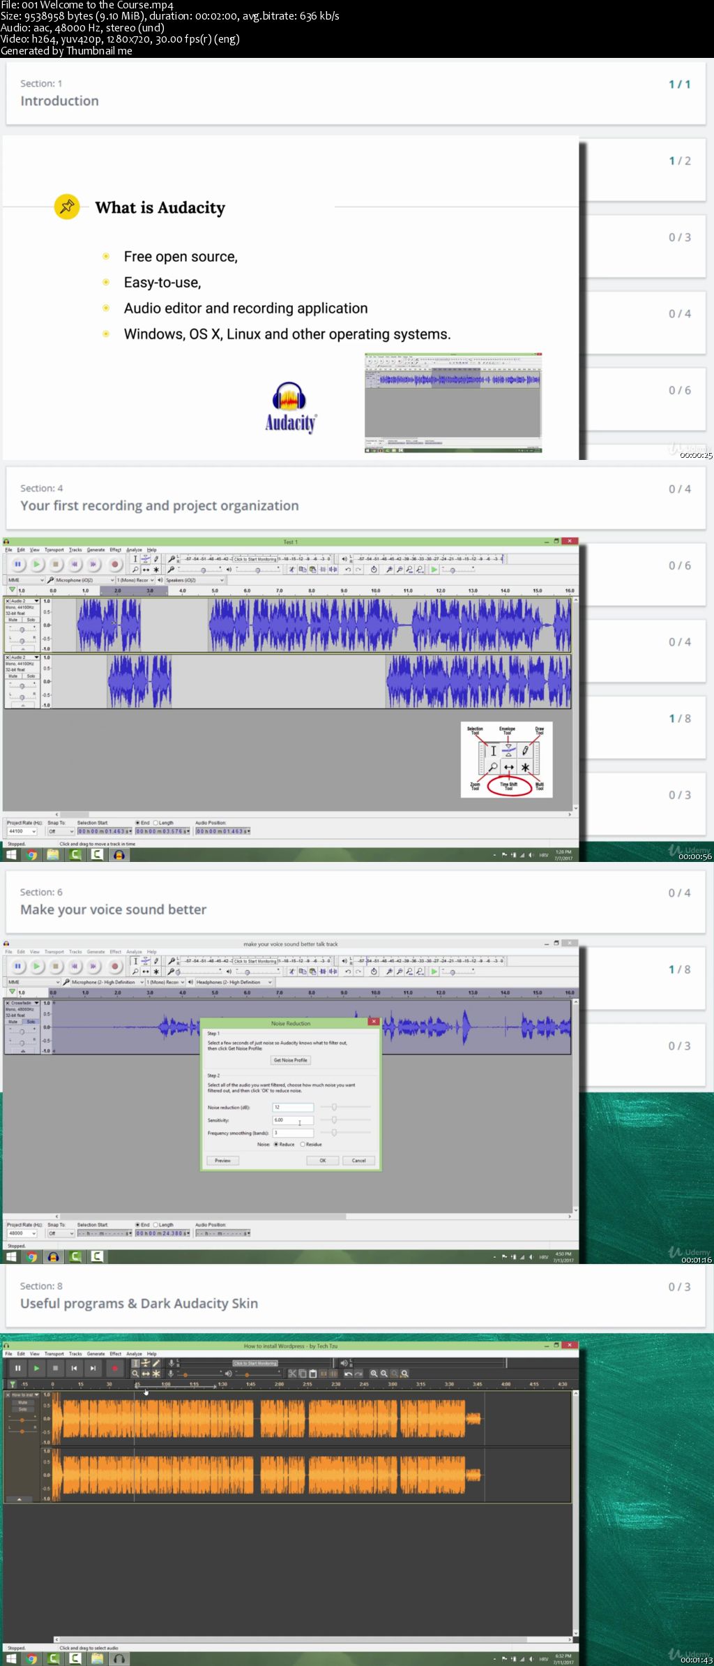
Task: Solo the top Audio 2 track in Test 1
Action: pos(31,620)
